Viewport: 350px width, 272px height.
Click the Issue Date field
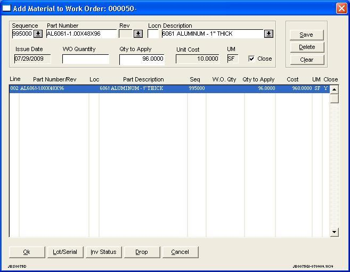32,59
